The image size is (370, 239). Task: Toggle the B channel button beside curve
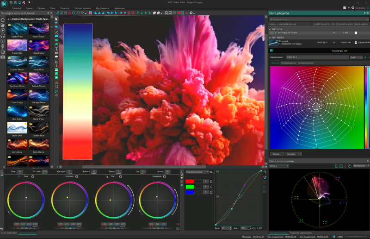265,191
